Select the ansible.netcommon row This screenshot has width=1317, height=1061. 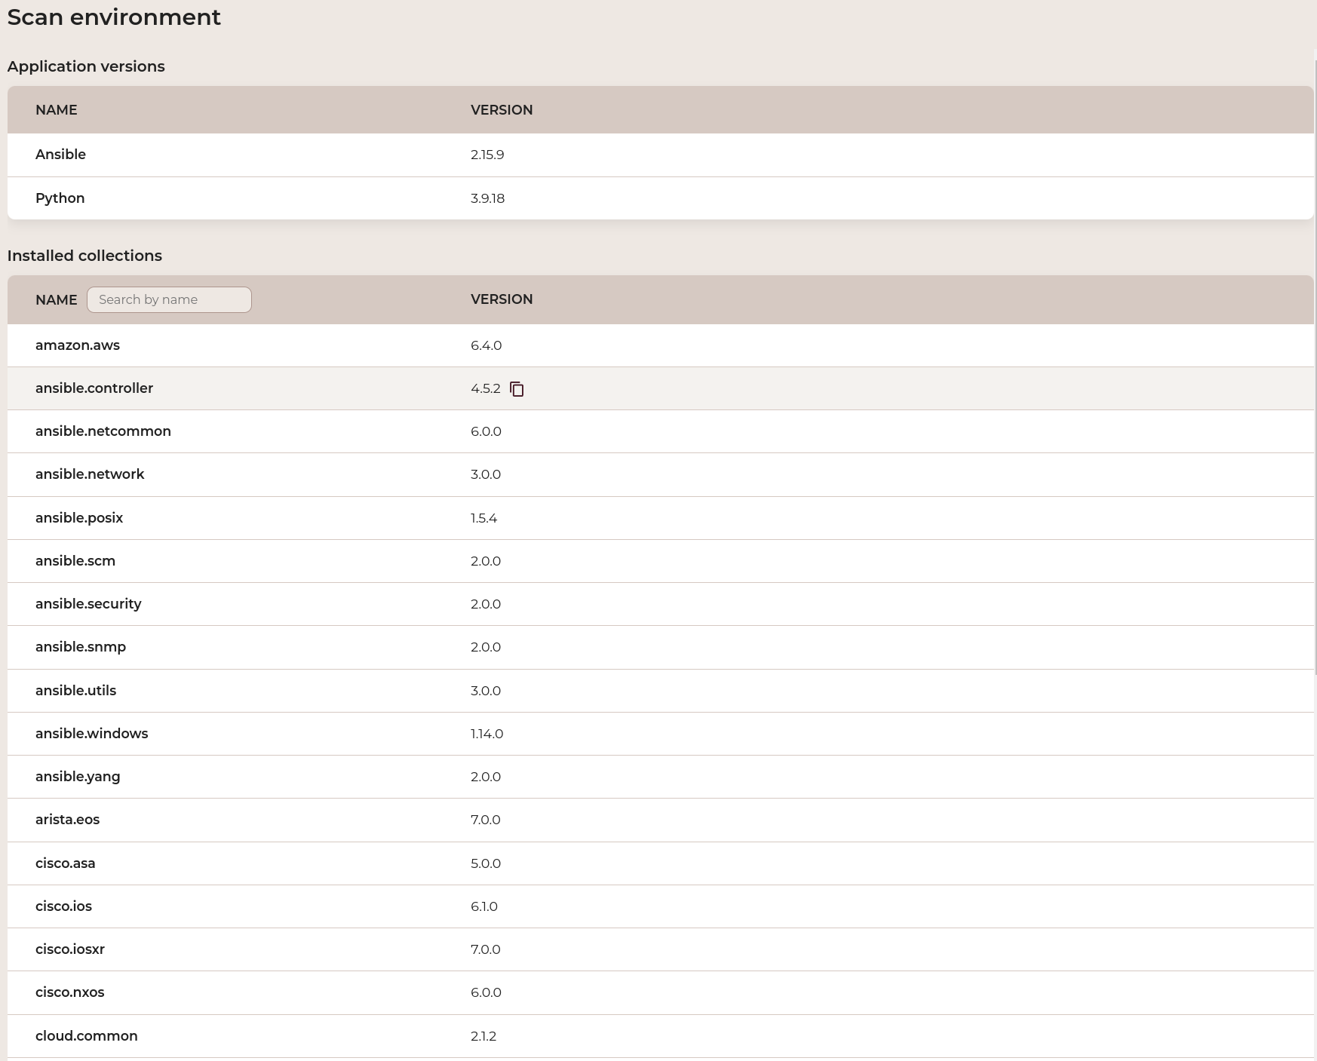coord(103,431)
